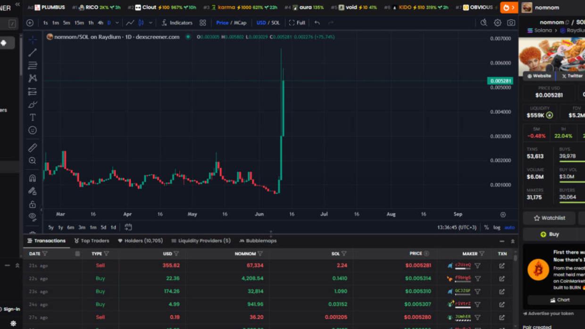Select the trend line drawing tool
Screen dimensions: 585x329
pyautogui.click(x=32, y=52)
